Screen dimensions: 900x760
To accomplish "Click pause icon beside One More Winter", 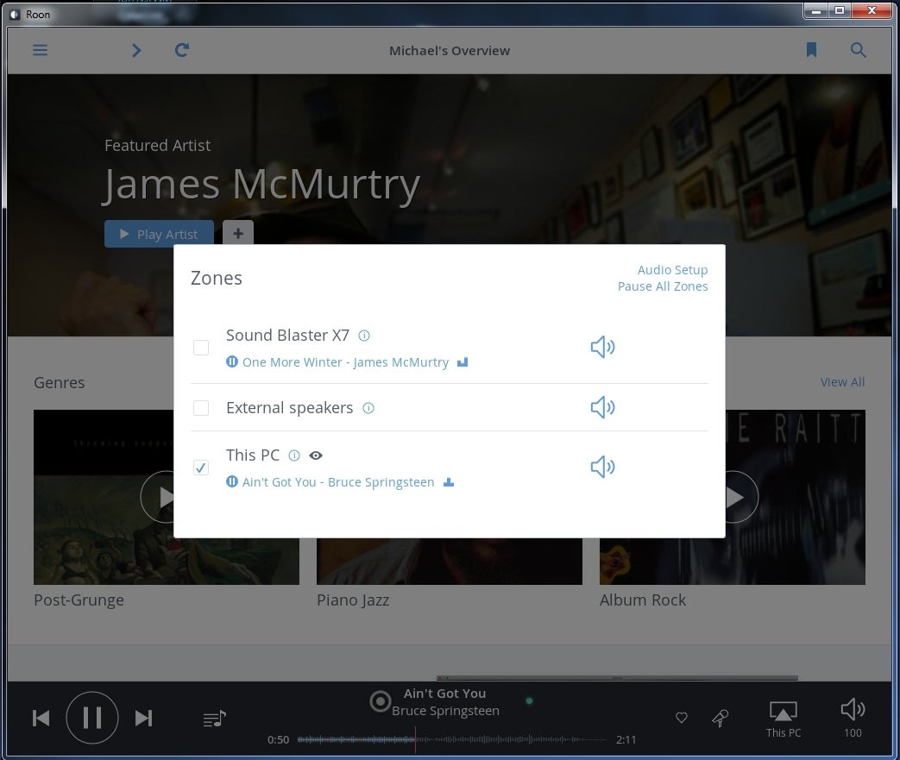I will [x=232, y=361].
